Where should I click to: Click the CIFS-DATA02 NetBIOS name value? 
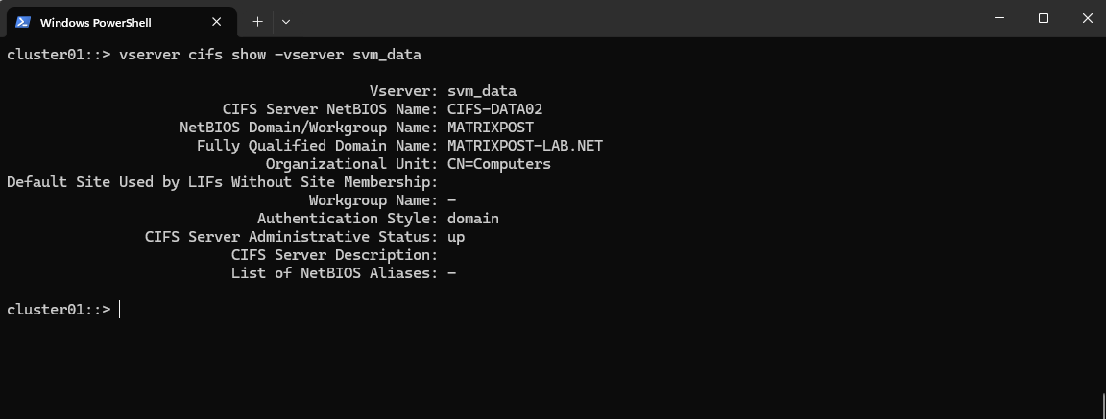[x=494, y=109]
